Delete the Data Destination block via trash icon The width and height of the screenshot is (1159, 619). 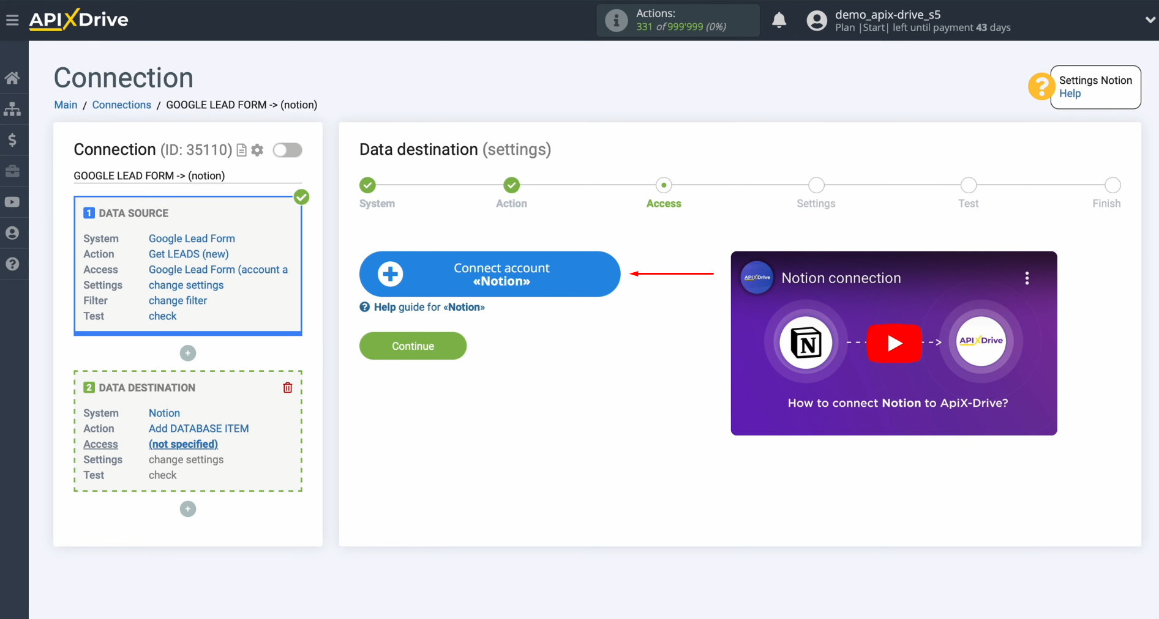click(x=287, y=387)
